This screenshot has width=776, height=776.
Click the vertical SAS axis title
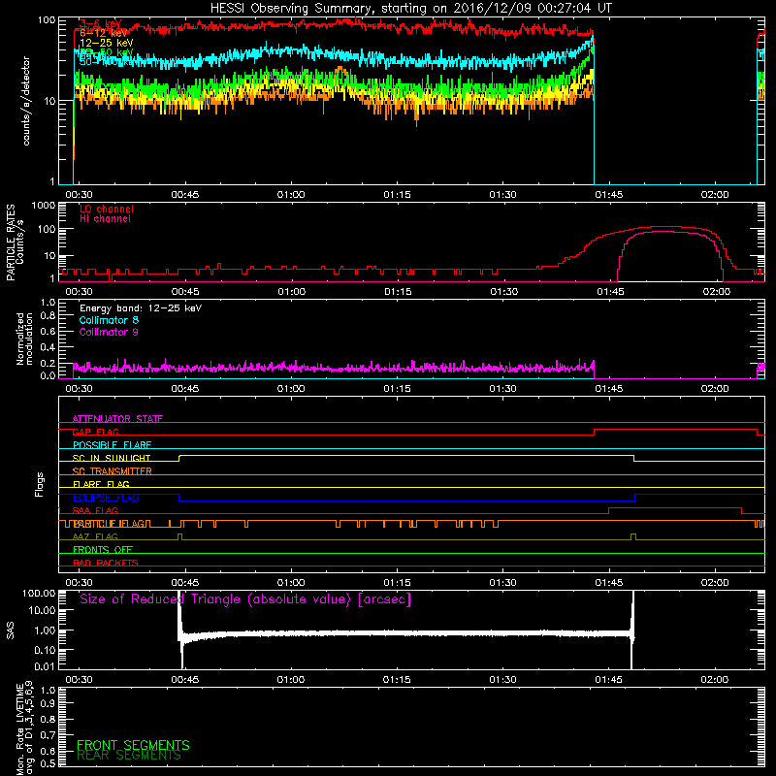[x=10, y=630]
